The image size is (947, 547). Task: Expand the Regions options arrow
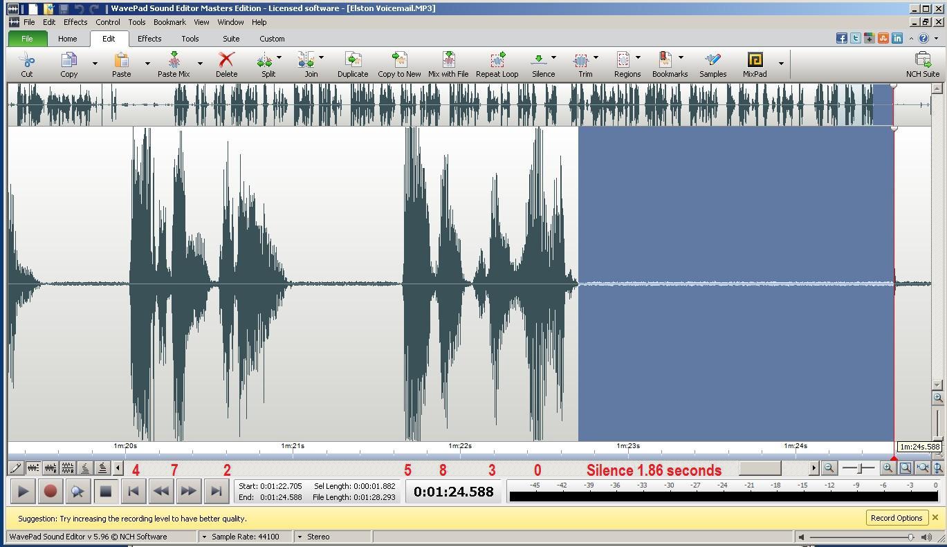638,57
